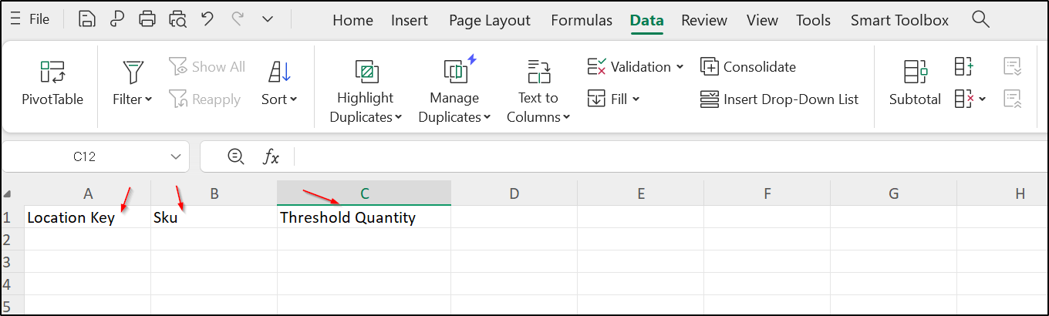Click the Print icon in top toolbar

(x=147, y=19)
